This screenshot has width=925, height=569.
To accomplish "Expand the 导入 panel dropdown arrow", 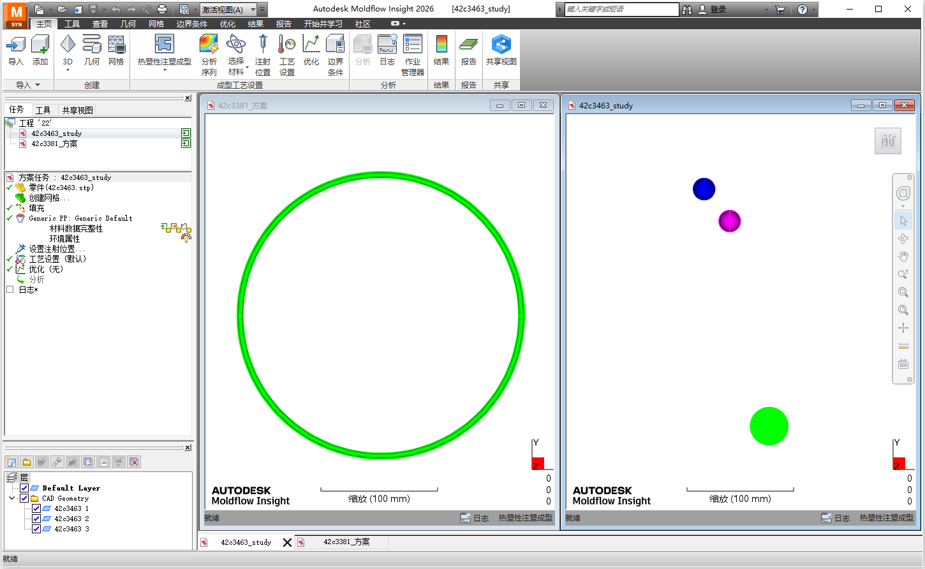I will coord(38,85).
